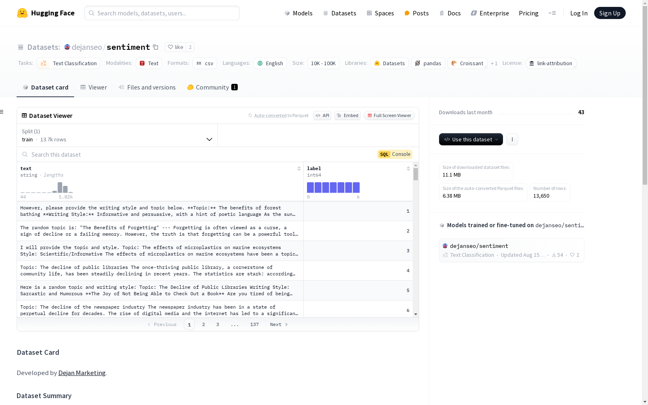
Task: Click the Sign Up button
Action: [610, 13]
